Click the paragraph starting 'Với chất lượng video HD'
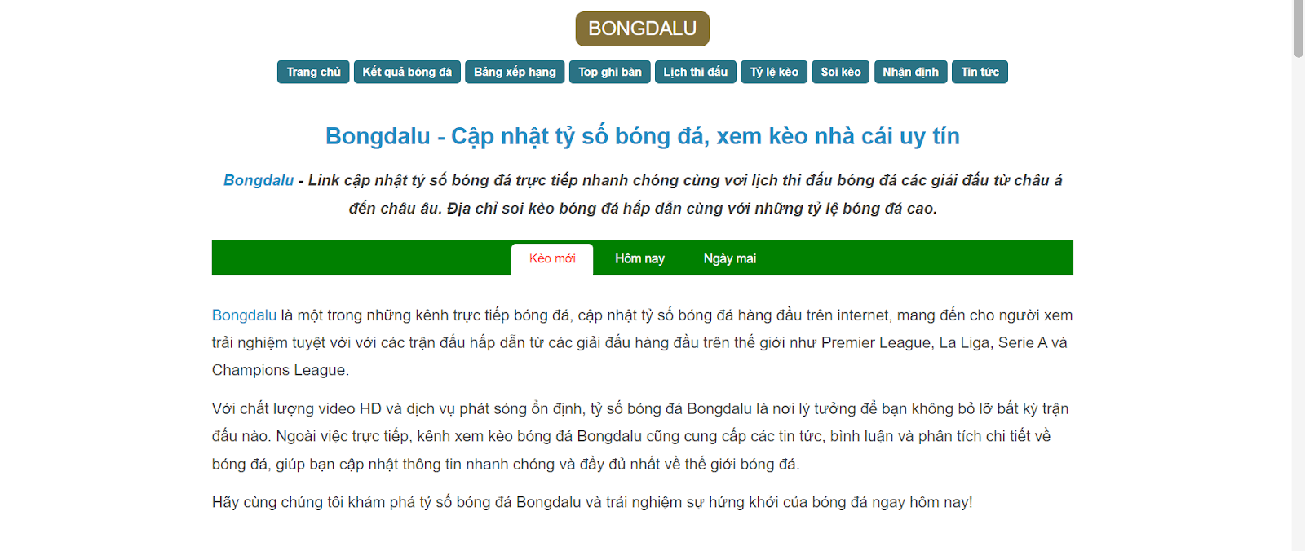 pos(642,436)
